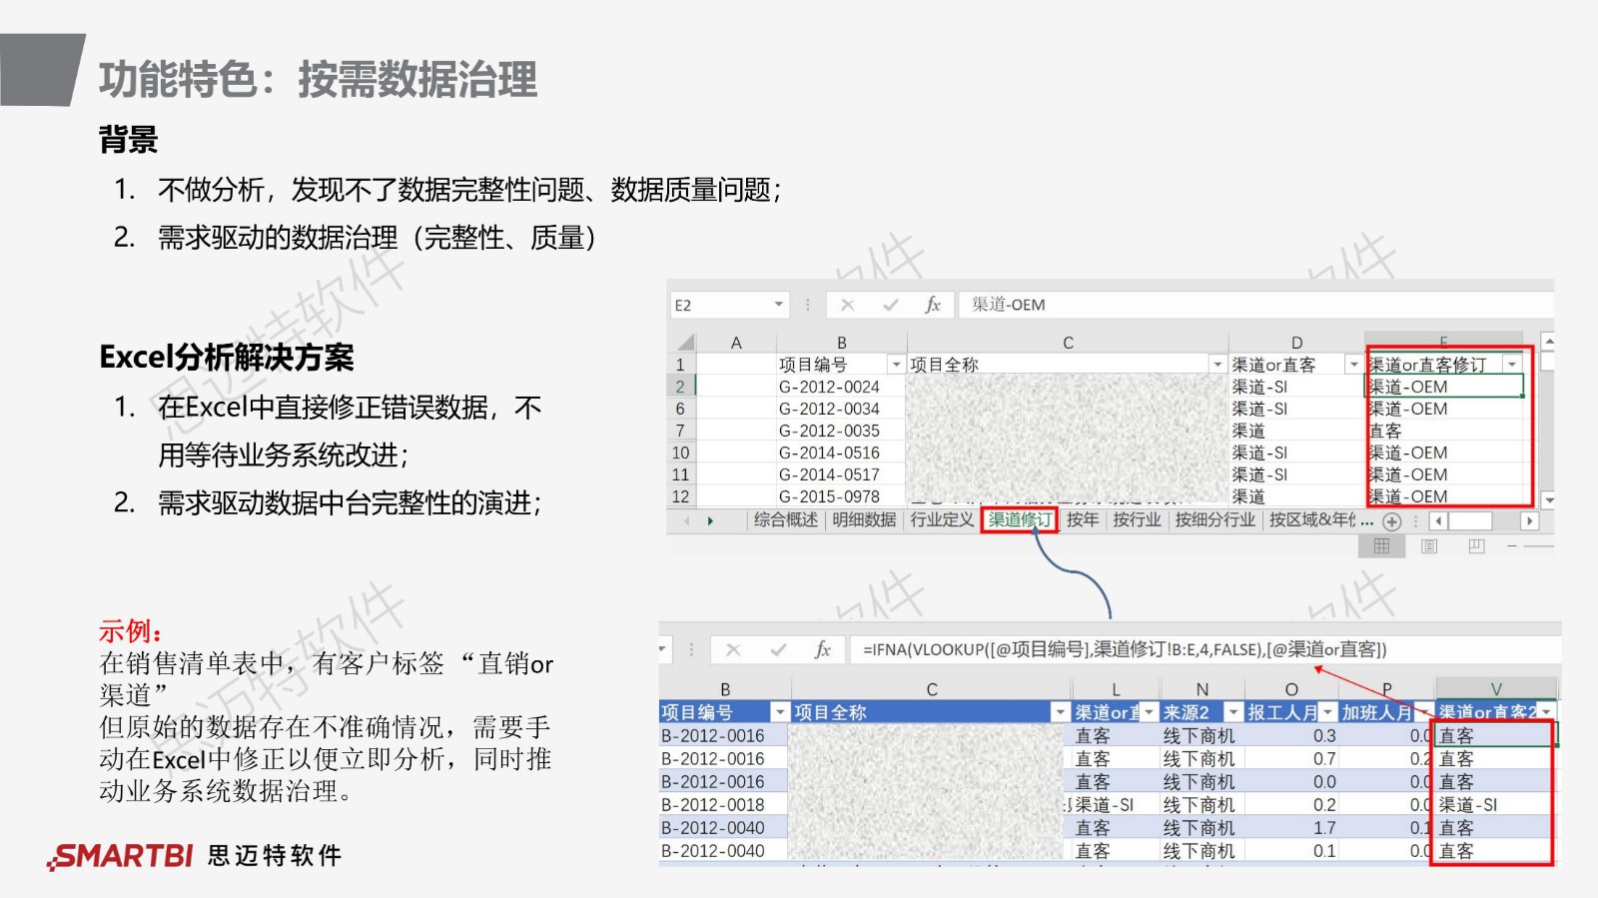
Task: Select the 行业定义 sheet tab
Action: point(941,520)
